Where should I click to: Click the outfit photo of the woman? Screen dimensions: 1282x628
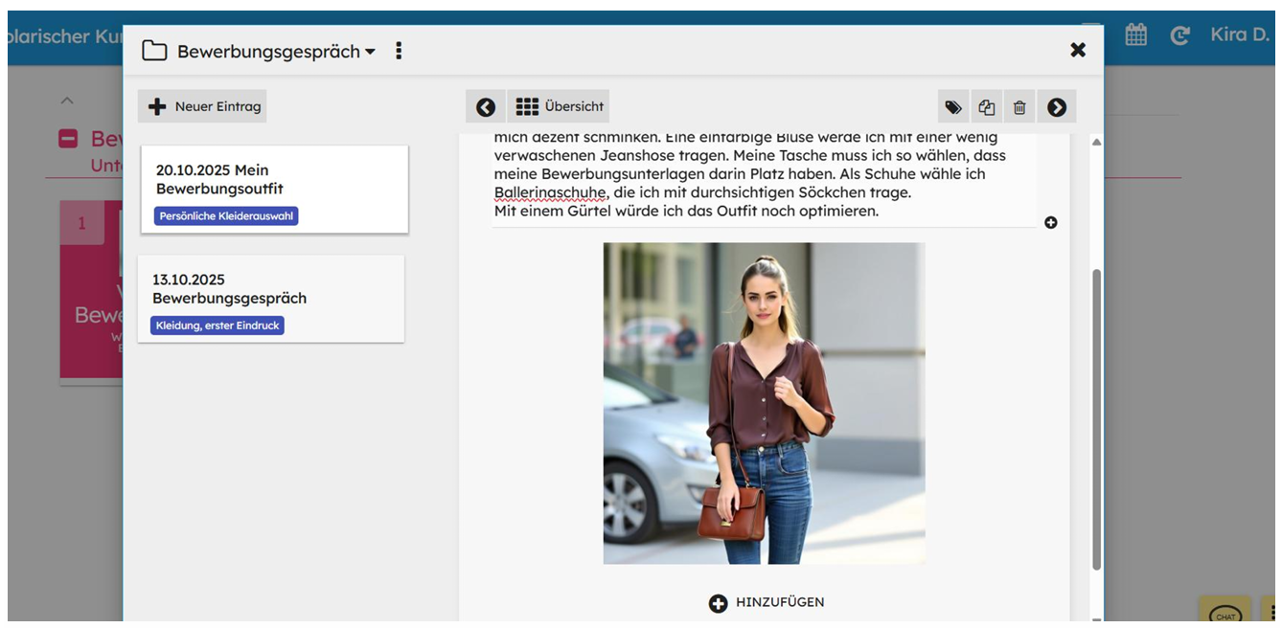coord(764,403)
